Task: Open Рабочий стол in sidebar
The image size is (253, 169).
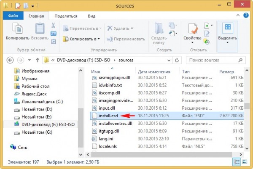Action: (32, 86)
